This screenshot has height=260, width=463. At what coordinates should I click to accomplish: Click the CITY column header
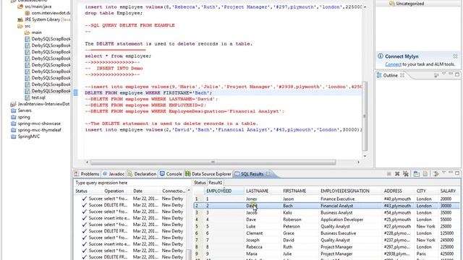click(x=426, y=191)
